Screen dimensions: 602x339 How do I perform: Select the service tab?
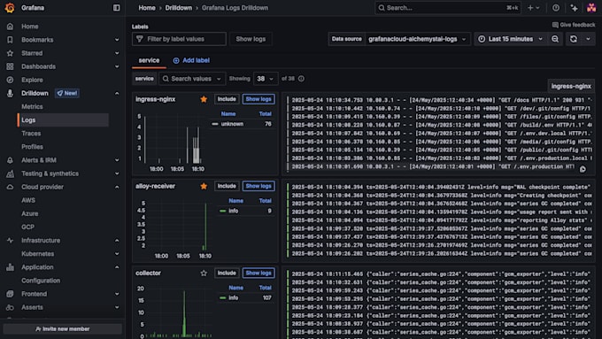(149, 61)
